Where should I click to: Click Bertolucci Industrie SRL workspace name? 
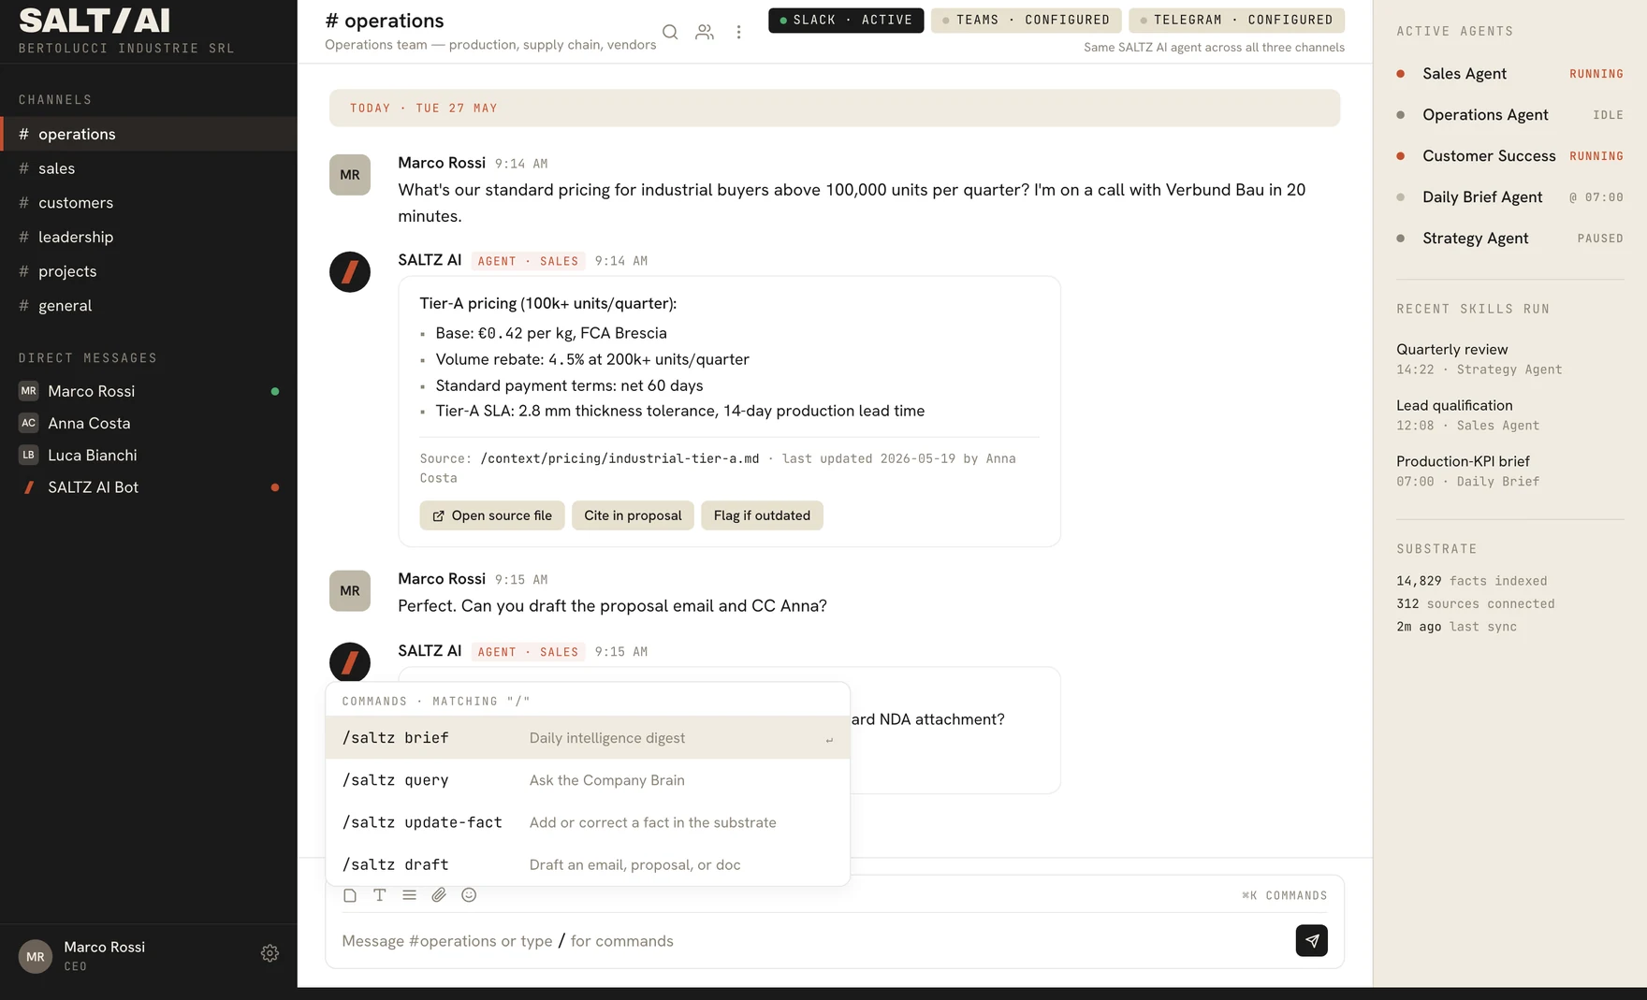(x=126, y=48)
